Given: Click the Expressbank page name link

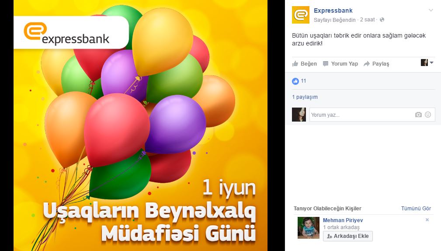Looking at the screenshot, I should (x=333, y=10).
